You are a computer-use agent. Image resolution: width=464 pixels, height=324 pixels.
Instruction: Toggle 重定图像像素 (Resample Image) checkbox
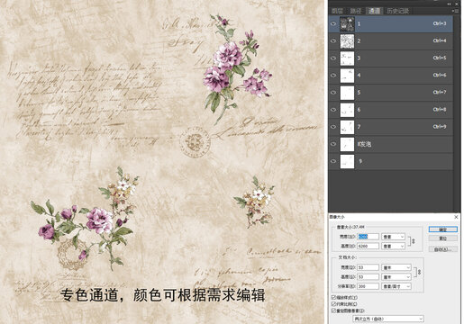333,310
